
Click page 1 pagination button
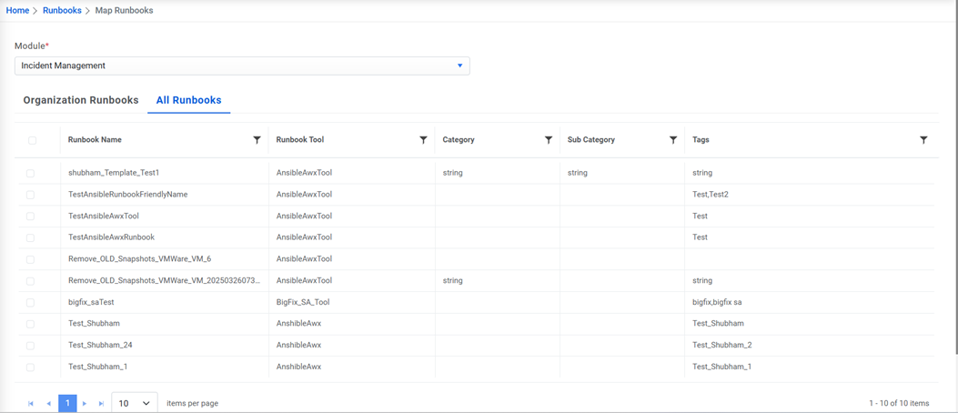pyautogui.click(x=67, y=403)
